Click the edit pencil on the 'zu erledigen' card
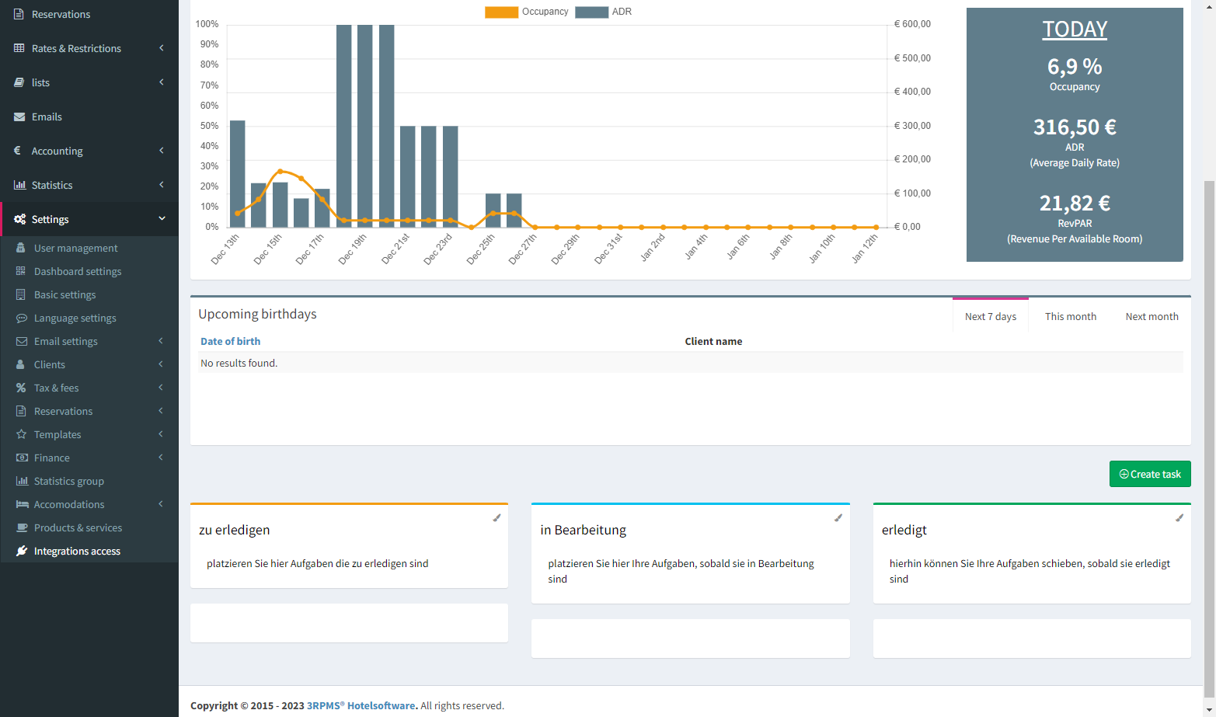 tap(497, 517)
